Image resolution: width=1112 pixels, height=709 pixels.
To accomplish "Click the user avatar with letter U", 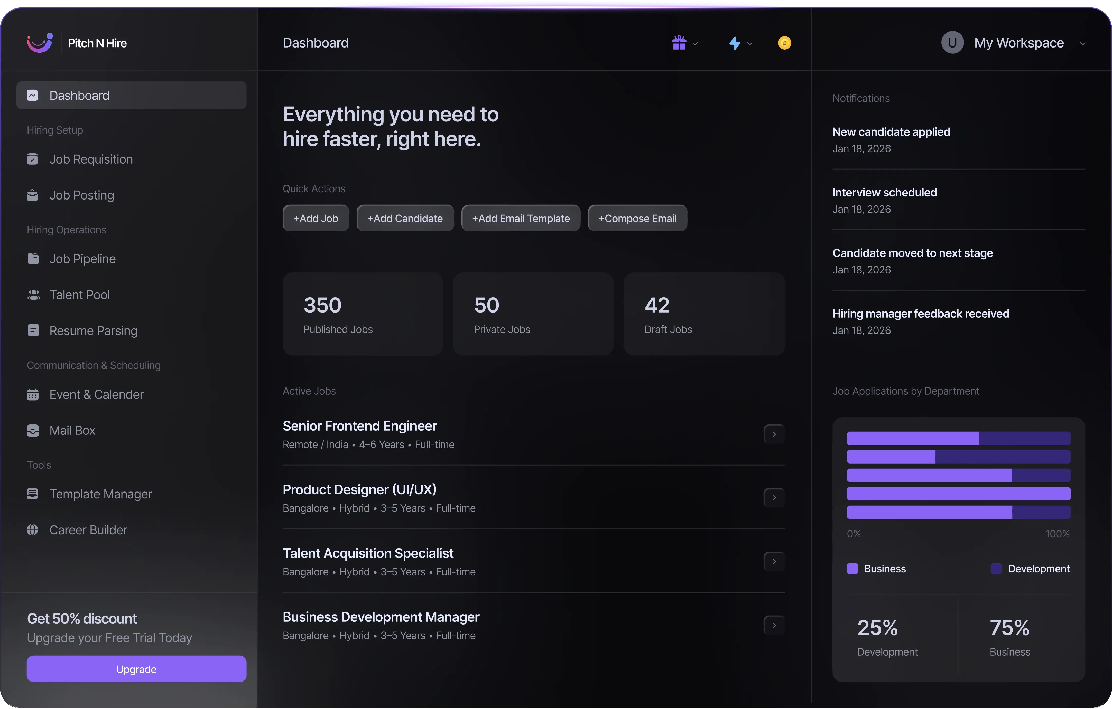I will [x=952, y=43].
